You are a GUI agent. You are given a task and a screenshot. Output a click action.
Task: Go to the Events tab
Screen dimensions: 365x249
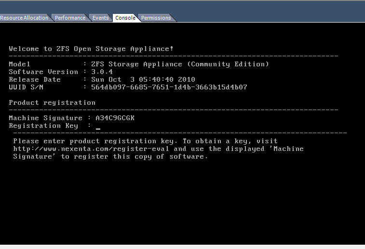[100, 18]
